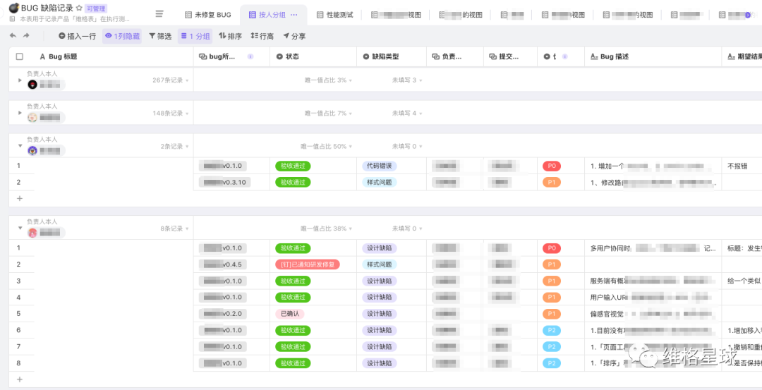Screen dimensions: 762x390
Task: Click the 负责... column header
Action: tap(455, 56)
